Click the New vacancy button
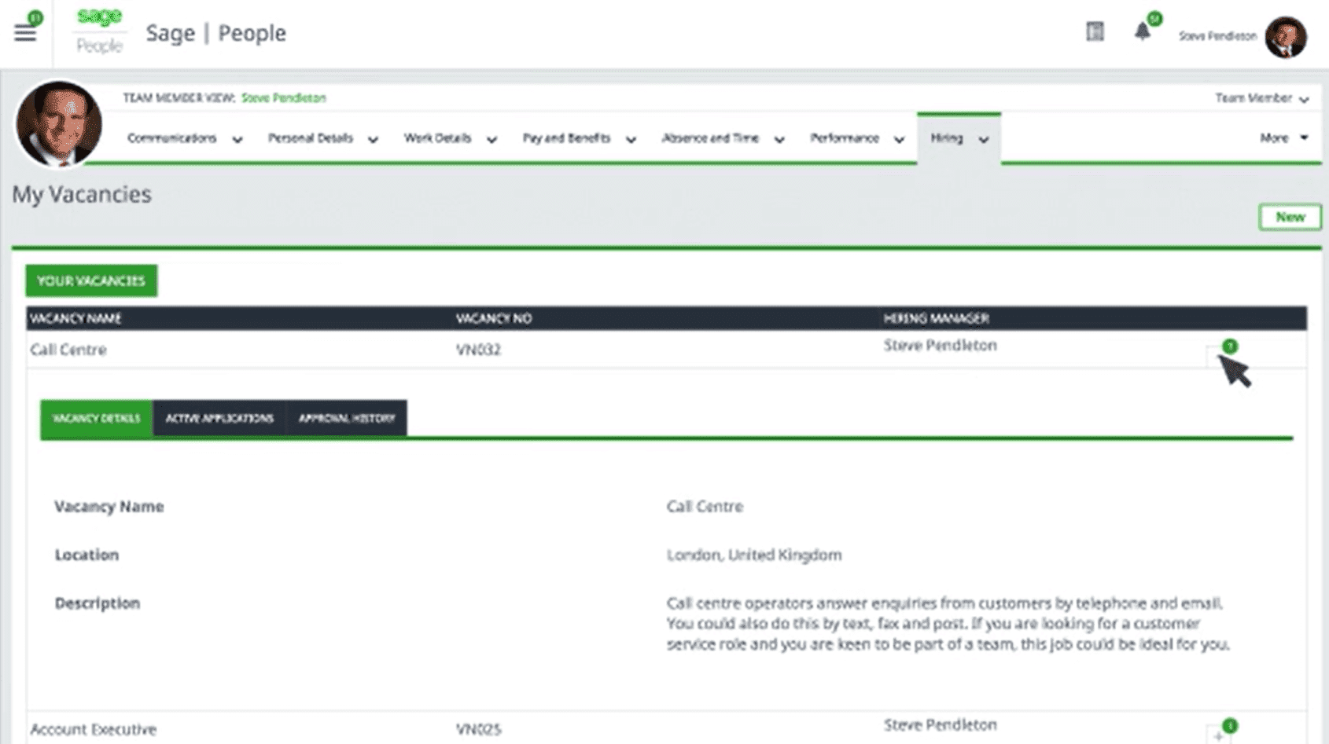This screenshot has height=744, width=1329. click(x=1289, y=217)
